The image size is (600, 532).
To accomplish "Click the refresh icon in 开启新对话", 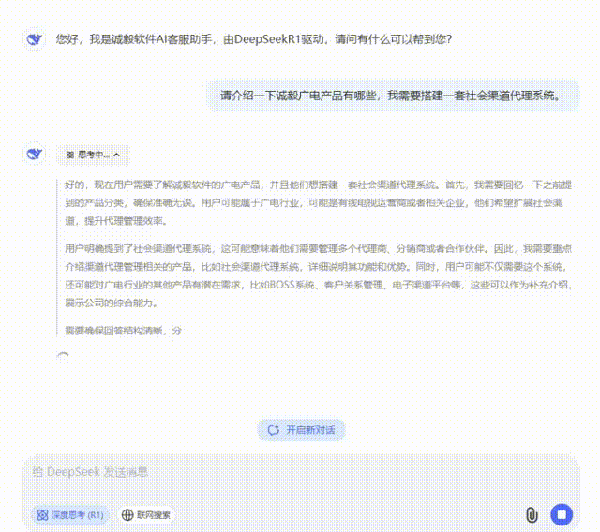I will pos(274,430).
